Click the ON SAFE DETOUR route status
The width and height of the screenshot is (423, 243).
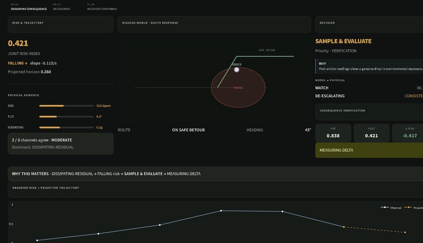pyautogui.click(x=188, y=130)
